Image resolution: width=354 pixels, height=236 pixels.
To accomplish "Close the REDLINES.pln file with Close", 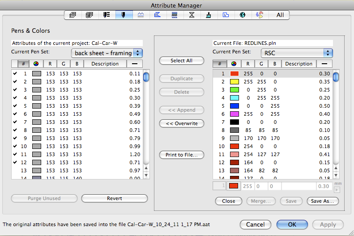I will tap(229, 201).
